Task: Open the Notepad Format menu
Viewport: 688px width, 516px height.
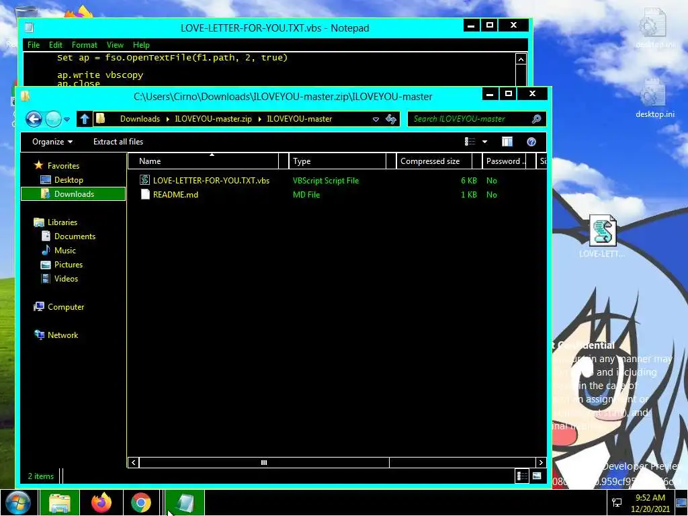Action: point(84,45)
